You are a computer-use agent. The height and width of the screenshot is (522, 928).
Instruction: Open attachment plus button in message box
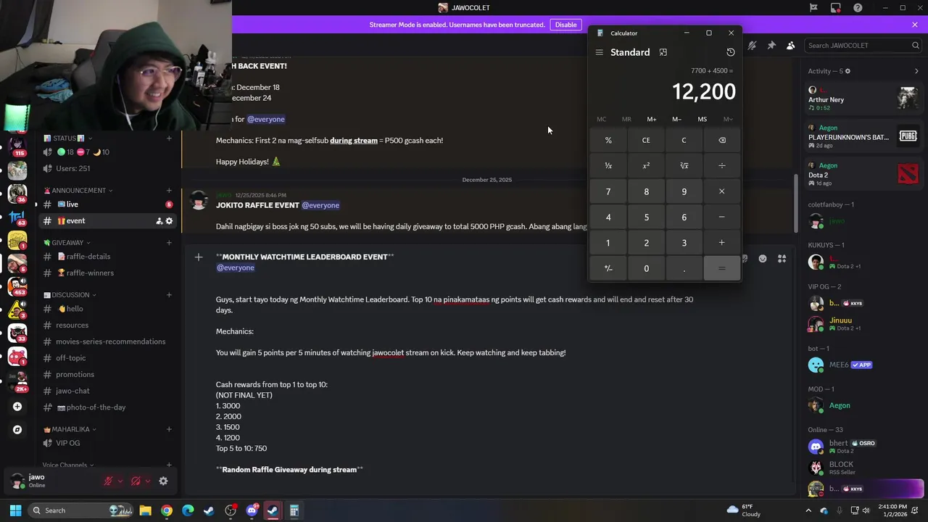tap(199, 257)
